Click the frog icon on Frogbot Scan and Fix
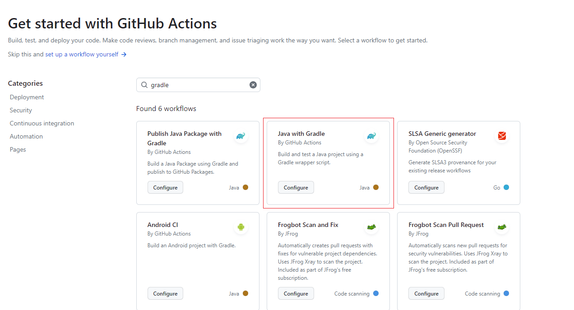This screenshot has width=574, height=310. (371, 227)
